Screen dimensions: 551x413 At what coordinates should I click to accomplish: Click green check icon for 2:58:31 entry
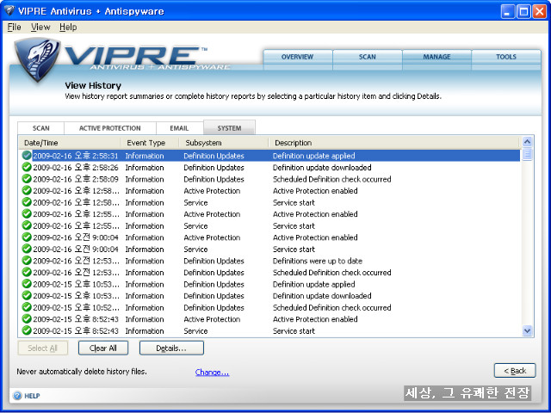27,155
